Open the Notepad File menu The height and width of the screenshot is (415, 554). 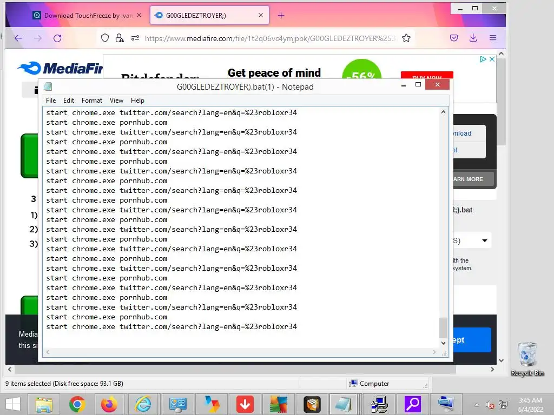pyautogui.click(x=51, y=101)
